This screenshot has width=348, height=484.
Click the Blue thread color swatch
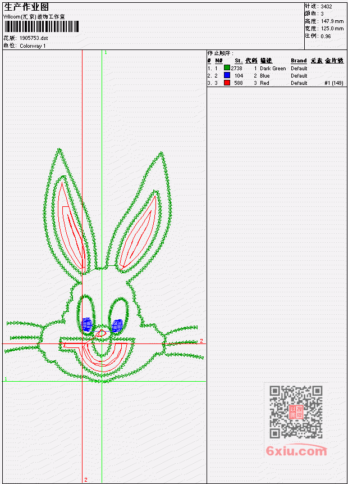coord(227,75)
